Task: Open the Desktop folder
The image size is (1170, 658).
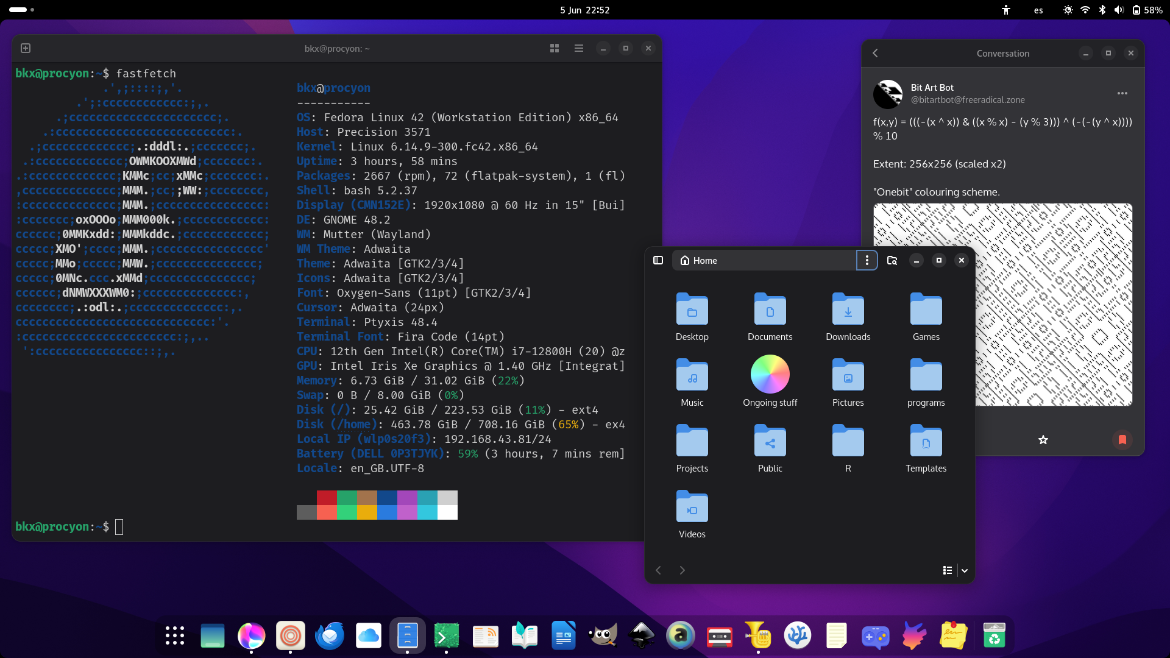Action: pos(692,317)
